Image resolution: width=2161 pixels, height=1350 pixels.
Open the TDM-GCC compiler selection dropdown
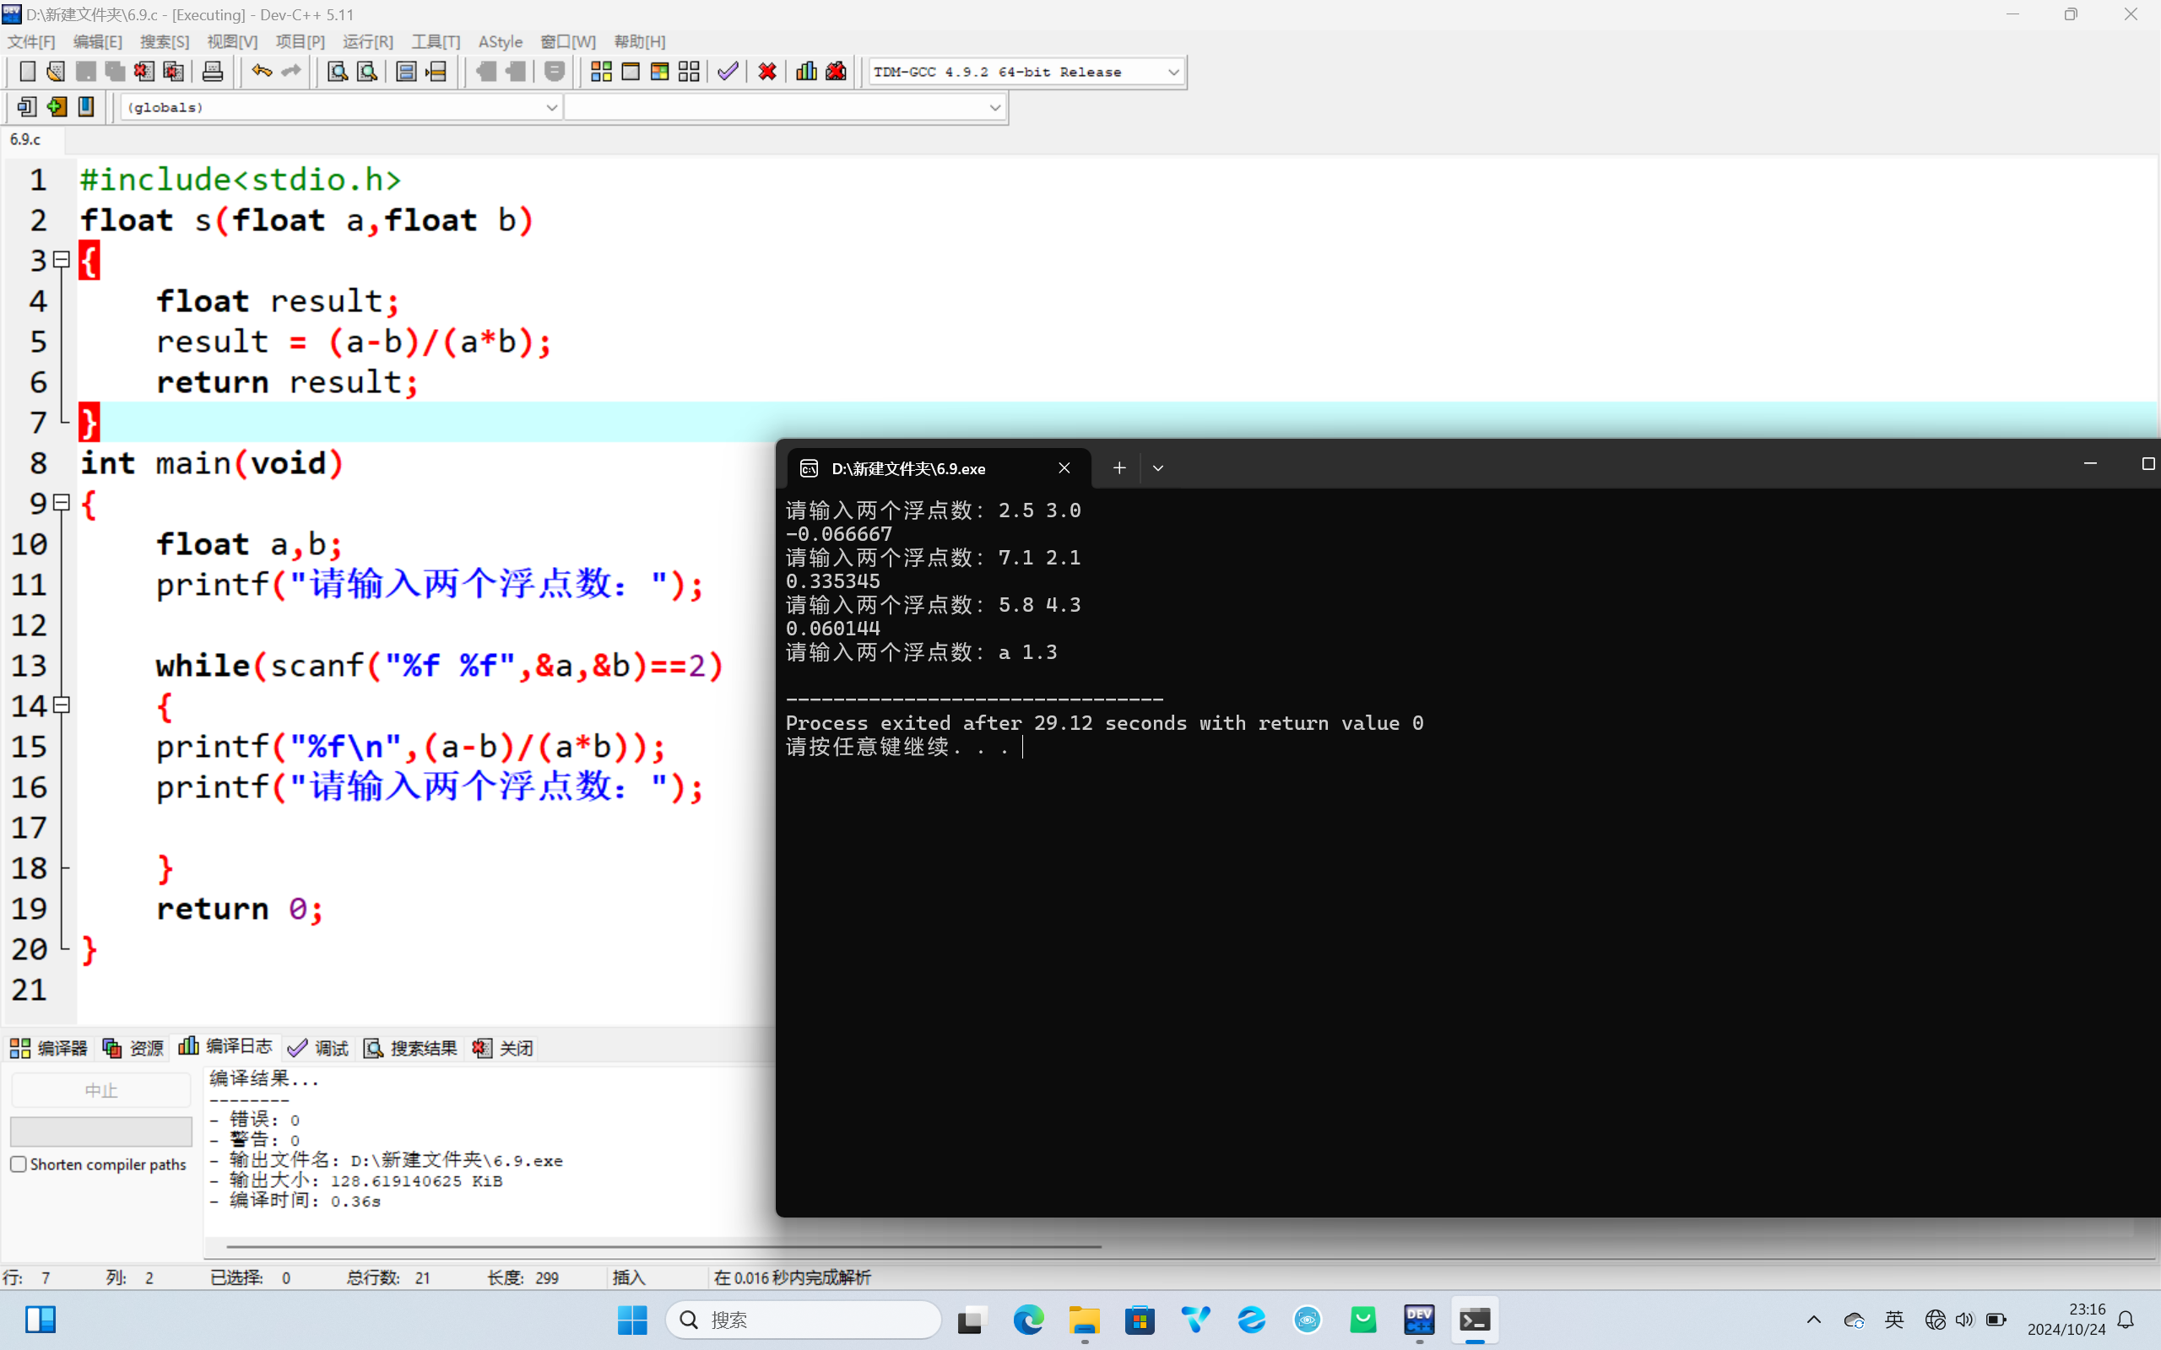pos(1173,72)
